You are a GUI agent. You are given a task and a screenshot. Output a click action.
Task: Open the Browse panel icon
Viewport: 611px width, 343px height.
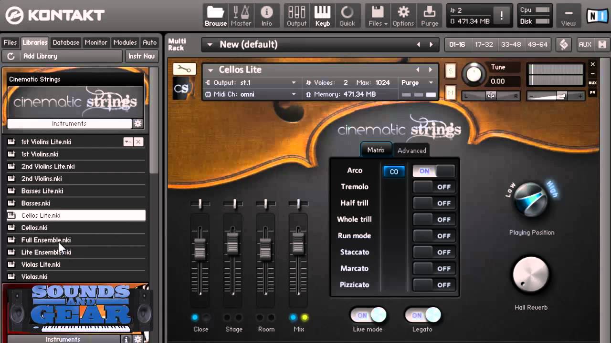tap(216, 16)
